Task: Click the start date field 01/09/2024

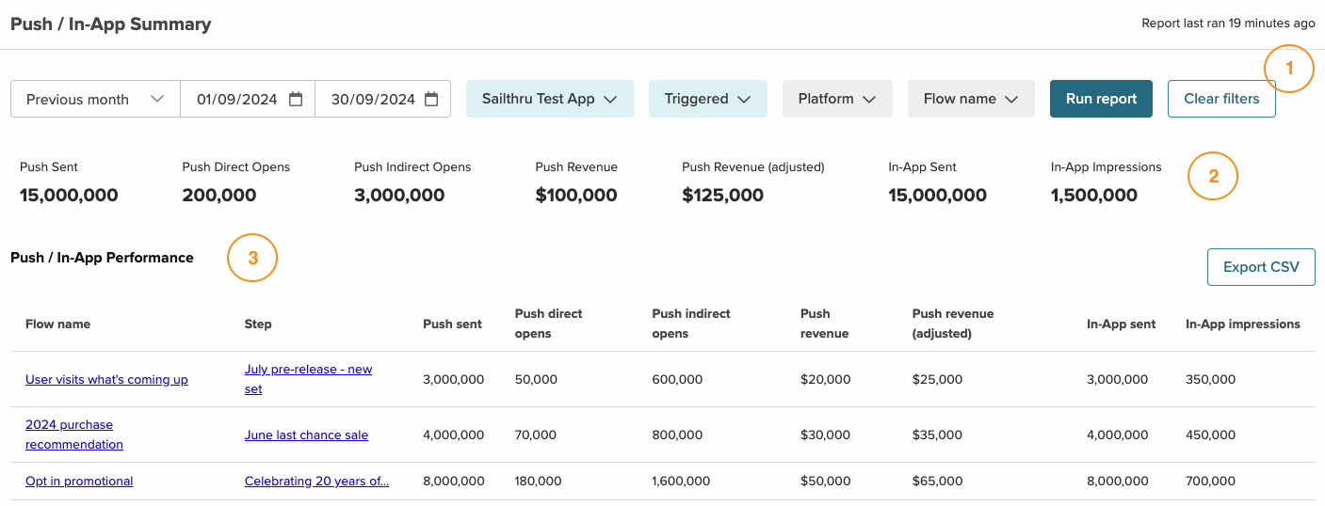Action: pyautogui.click(x=237, y=99)
